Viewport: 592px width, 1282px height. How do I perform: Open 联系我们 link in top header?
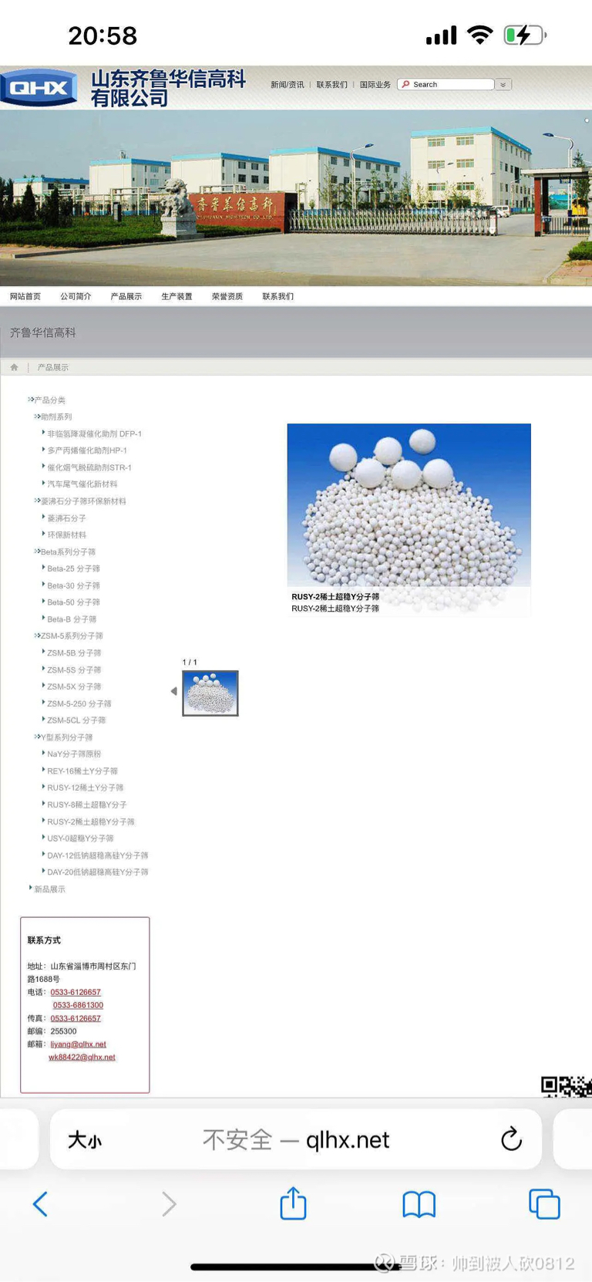[331, 84]
